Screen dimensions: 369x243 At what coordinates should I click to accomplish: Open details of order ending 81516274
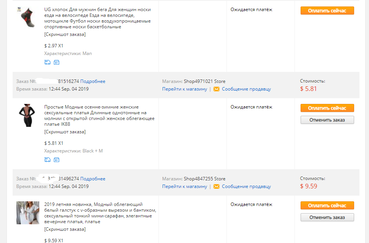click(93, 81)
